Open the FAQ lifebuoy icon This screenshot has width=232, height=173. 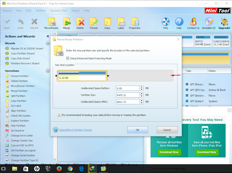point(165,22)
